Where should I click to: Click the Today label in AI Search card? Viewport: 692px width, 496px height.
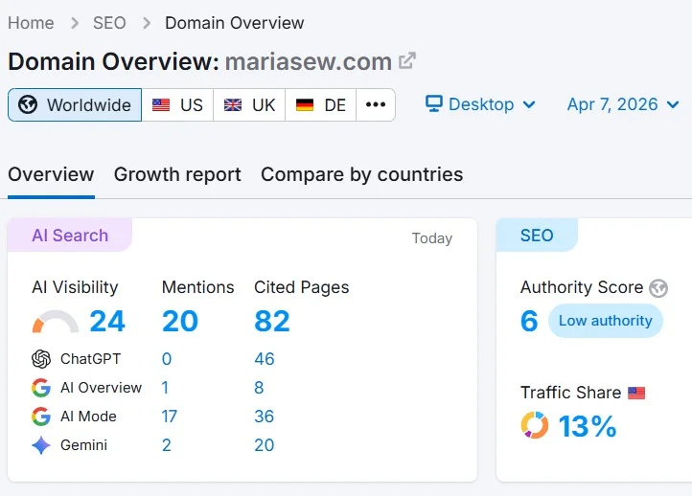click(x=432, y=238)
